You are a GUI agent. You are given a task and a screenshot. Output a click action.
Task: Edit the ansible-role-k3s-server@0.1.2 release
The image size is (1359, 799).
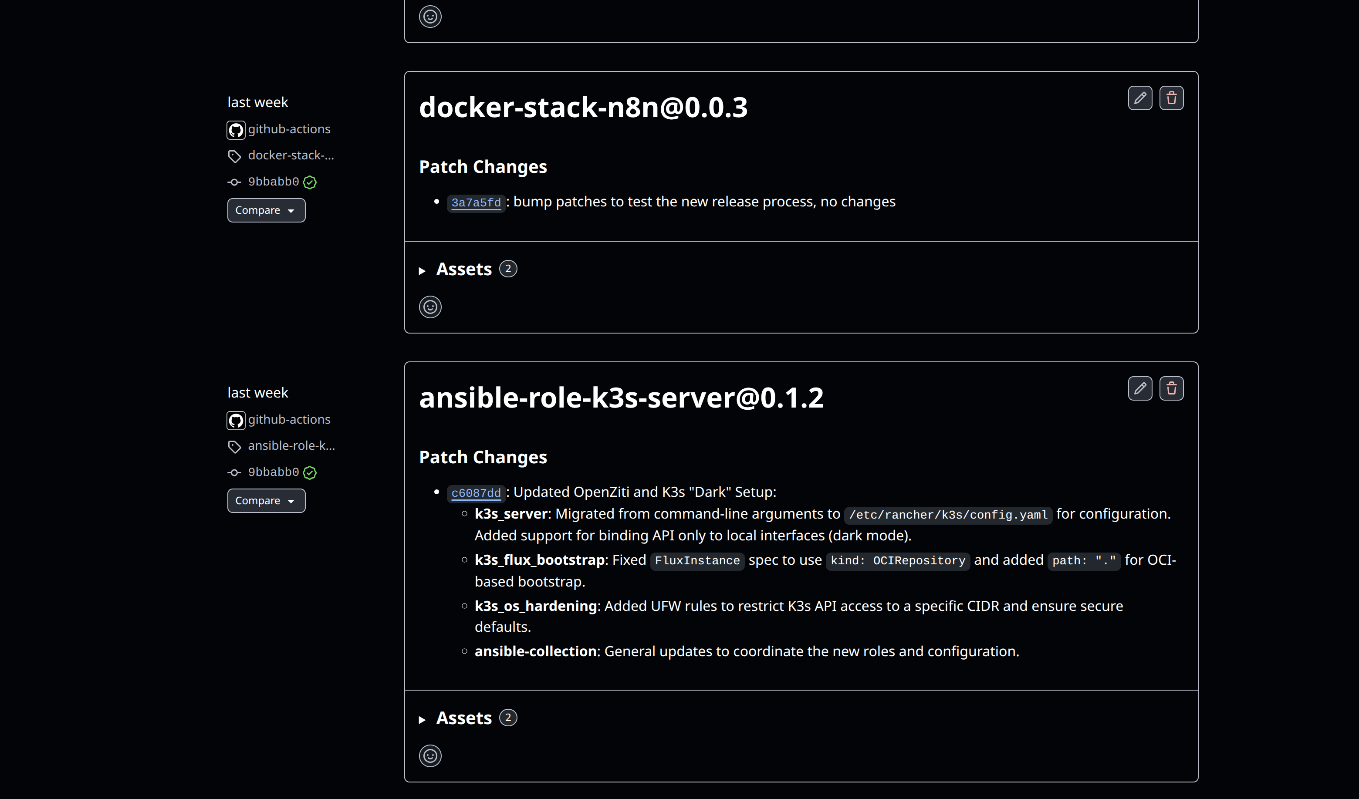pyautogui.click(x=1139, y=388)
